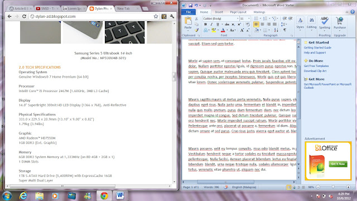Image resolution: width=357 pixels, height=201 pixels.
Task: Click the Get Free Templates link
Action: (316, 66)
